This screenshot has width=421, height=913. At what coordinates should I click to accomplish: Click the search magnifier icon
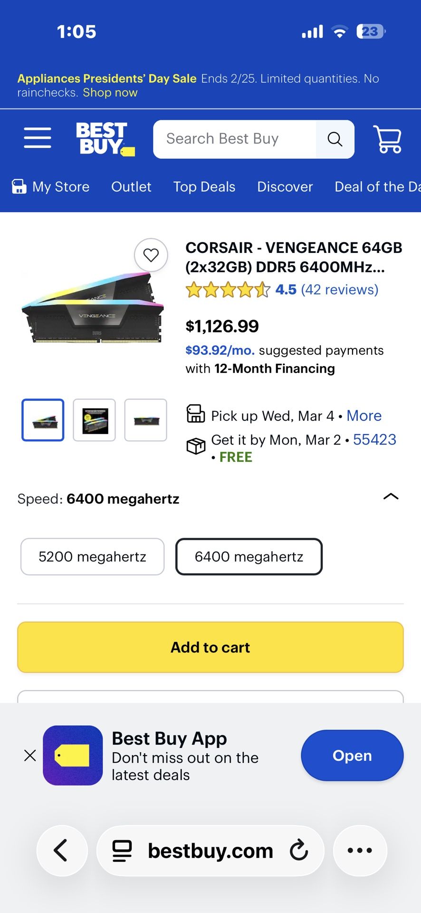click(x=335, y=139)
